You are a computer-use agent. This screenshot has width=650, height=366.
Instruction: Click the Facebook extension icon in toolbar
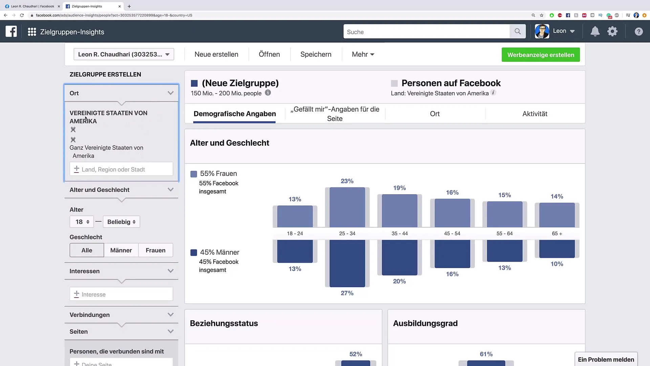[568, 15]
